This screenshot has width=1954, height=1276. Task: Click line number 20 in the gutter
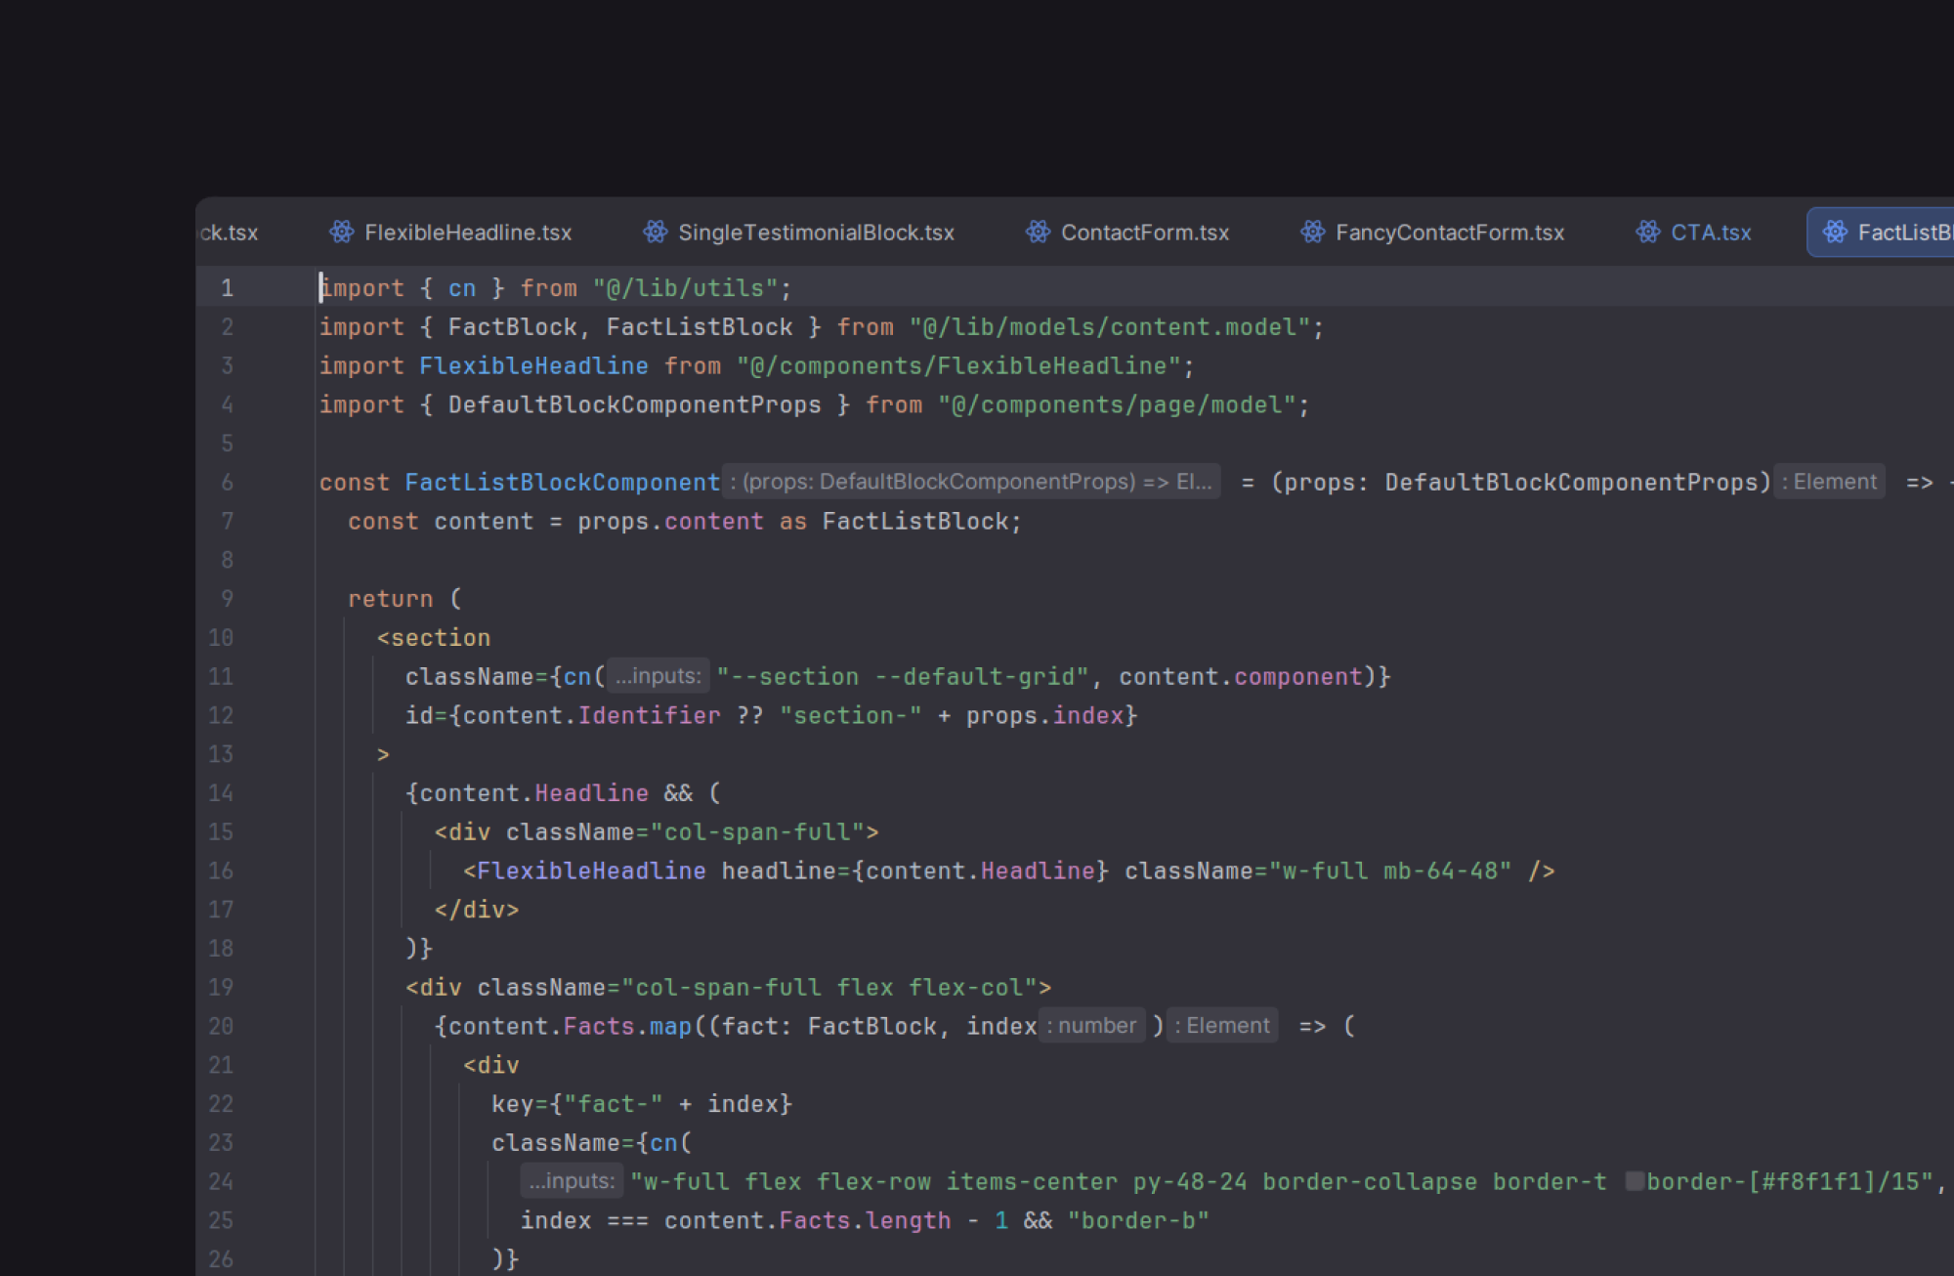coord(221,1026)
